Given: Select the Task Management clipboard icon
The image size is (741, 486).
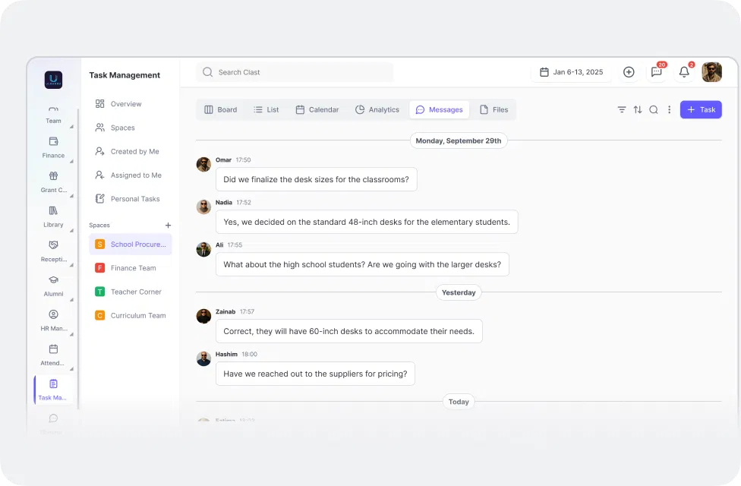Looking at the screenshot, I should 53,383.
